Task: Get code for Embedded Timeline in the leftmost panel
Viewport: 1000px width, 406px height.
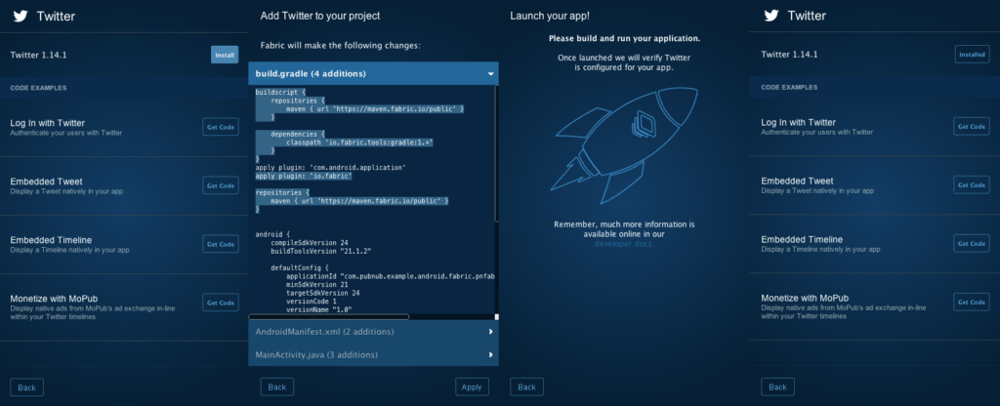Action: [x=220, y=244]
